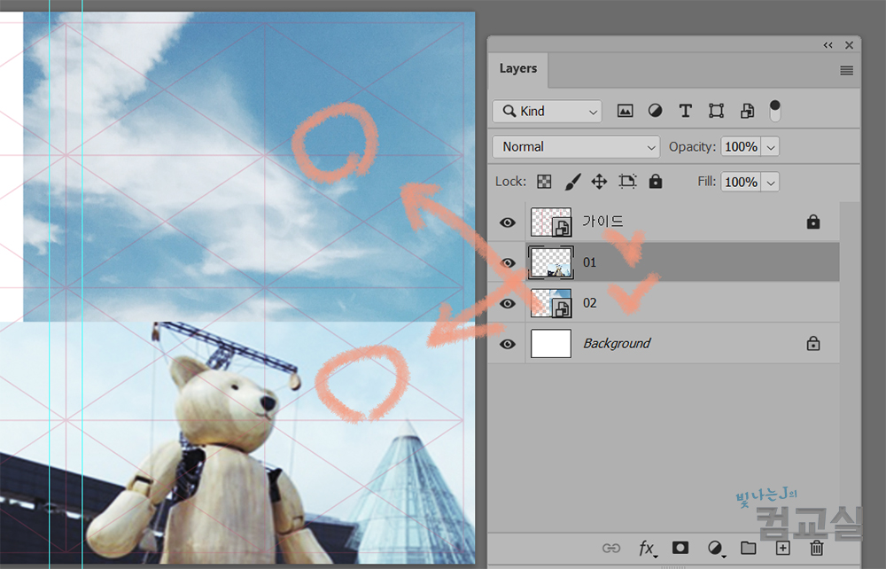Create a new layer

coord(782,548)
